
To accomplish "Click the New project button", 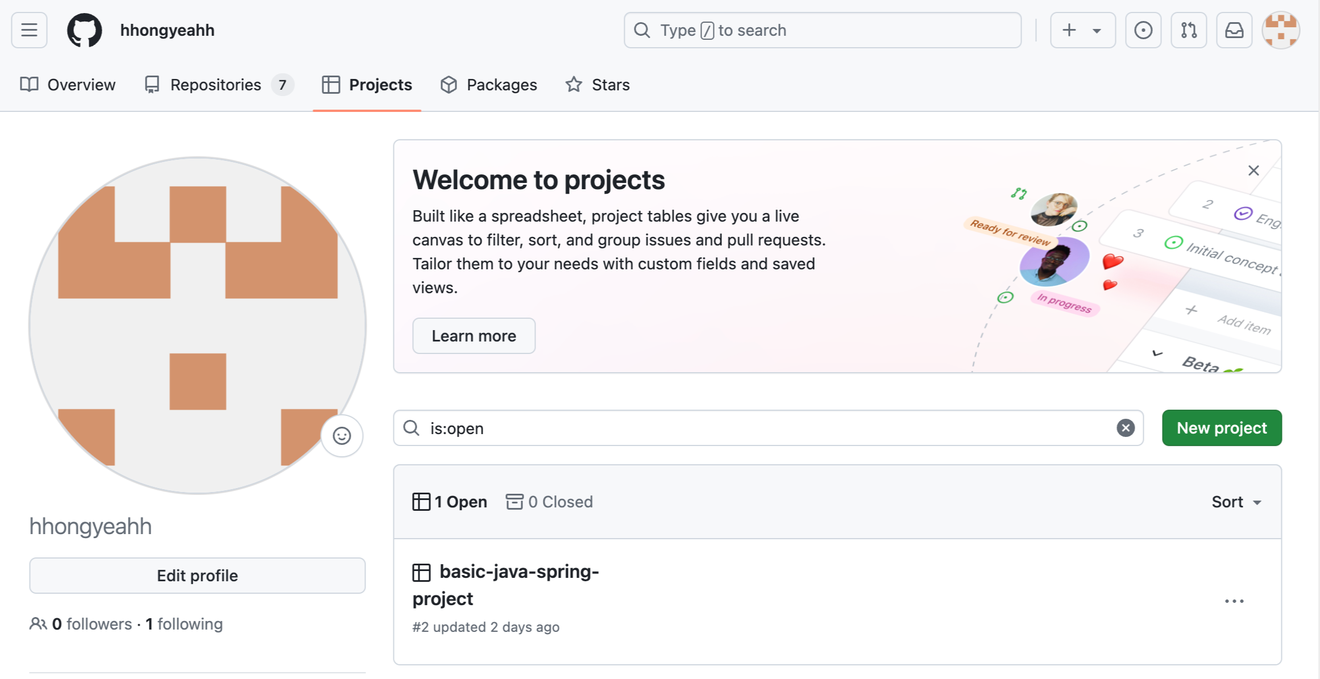I will tap(1221, 428).
